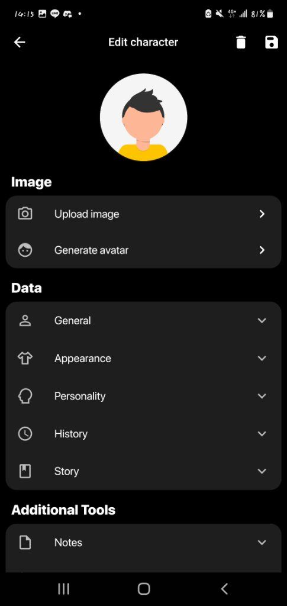Tap the person icon next to General

click(x=25, y=320)
